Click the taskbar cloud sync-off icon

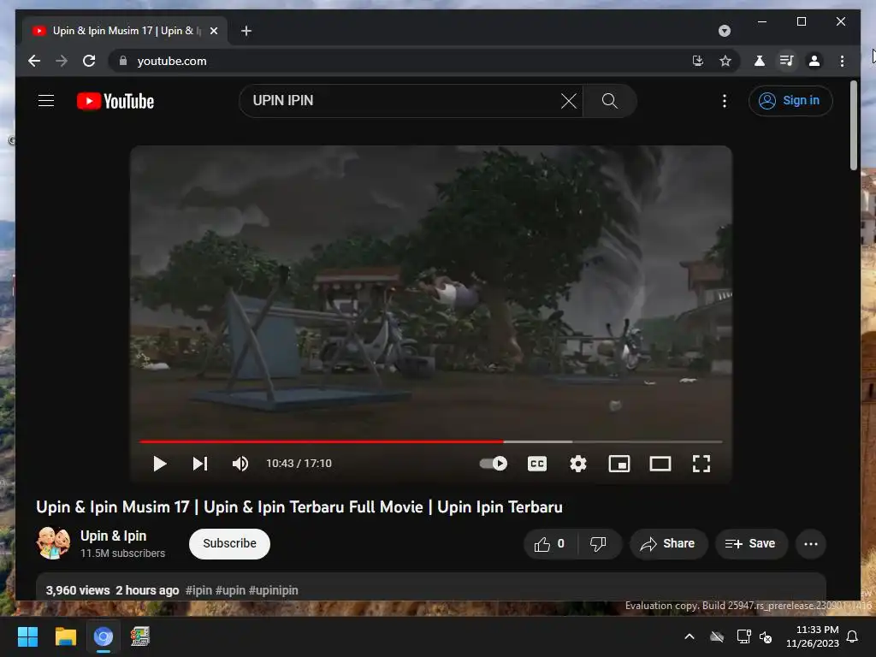click(717, 636)
